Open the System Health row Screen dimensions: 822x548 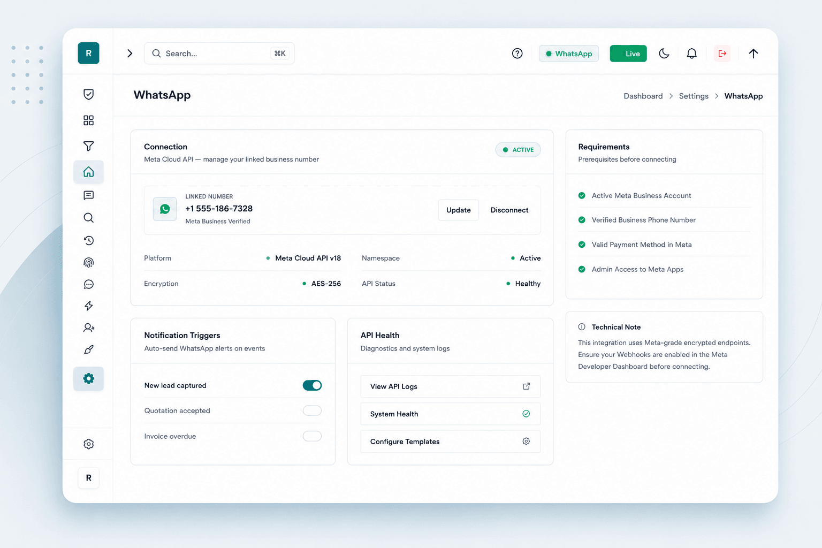pos(451,414)
